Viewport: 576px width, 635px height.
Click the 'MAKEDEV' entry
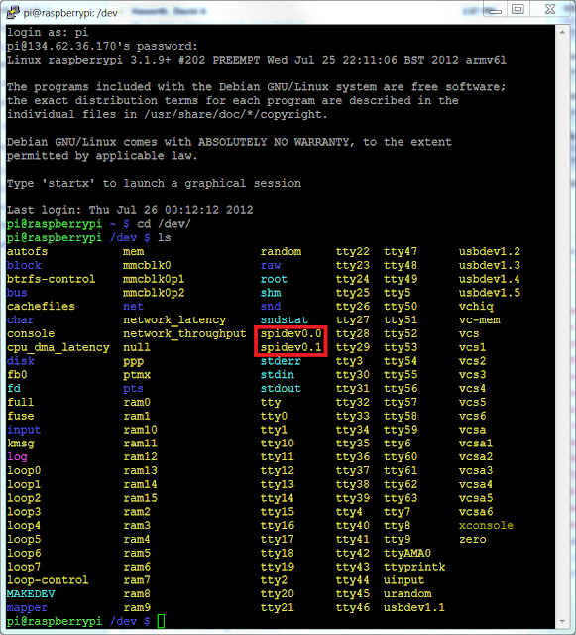[31, 594]
